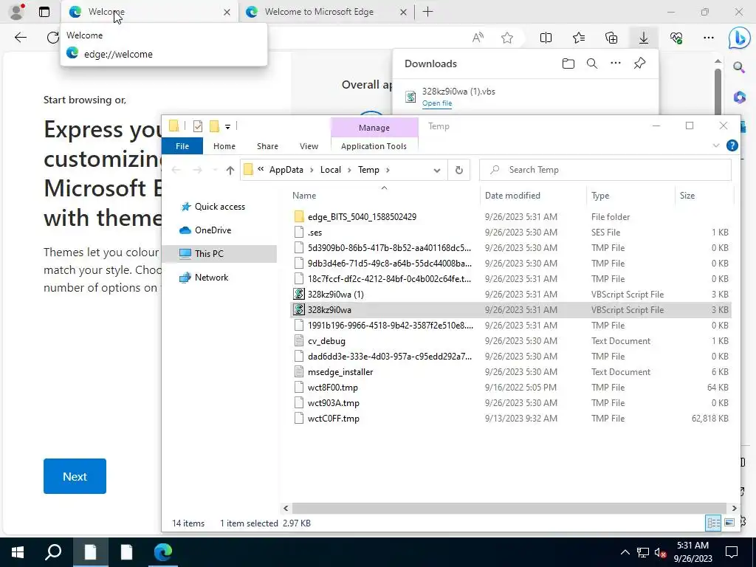Select Network in navigation pane
This screenshot has width=756, height=567.
[211, 278]
